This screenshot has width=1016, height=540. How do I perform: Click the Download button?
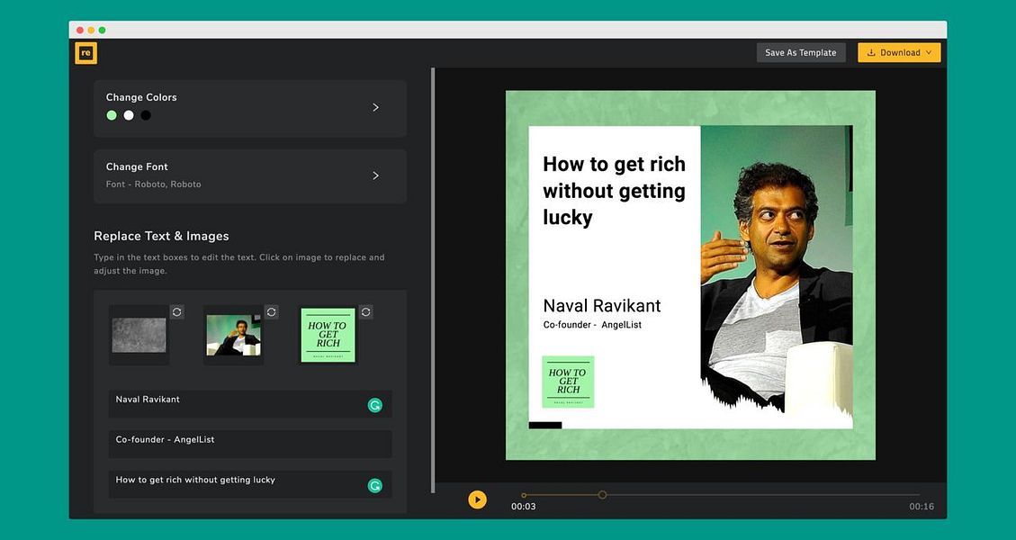point(899,52)
